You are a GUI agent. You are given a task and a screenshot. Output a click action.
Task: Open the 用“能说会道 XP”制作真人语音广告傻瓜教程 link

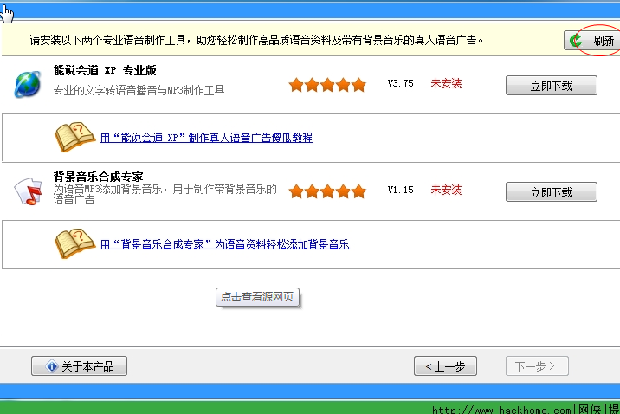coord(206,138)
